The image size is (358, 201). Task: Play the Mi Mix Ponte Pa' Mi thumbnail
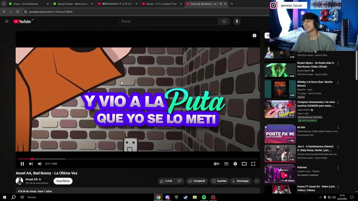(x=280, y=134)
